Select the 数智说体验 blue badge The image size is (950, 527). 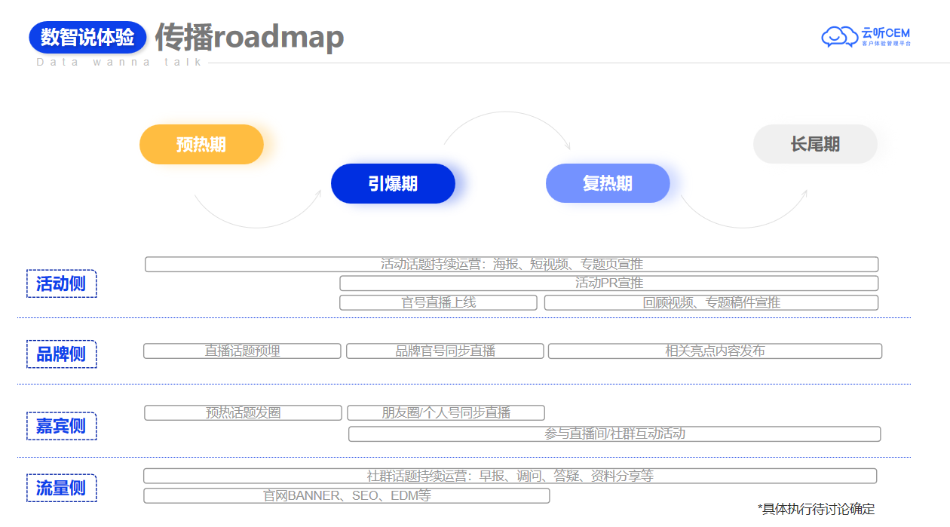coord(87,37)
